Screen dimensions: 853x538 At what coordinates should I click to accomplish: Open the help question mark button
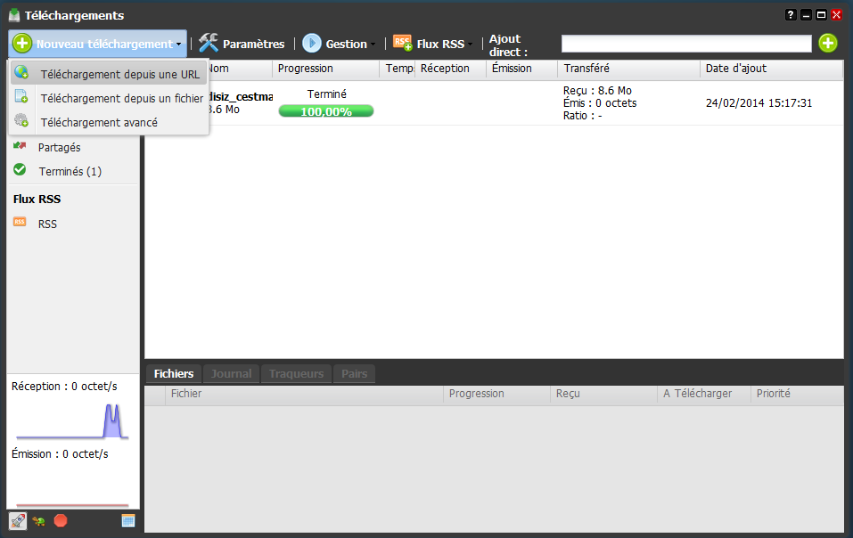(x=791, y=15)
